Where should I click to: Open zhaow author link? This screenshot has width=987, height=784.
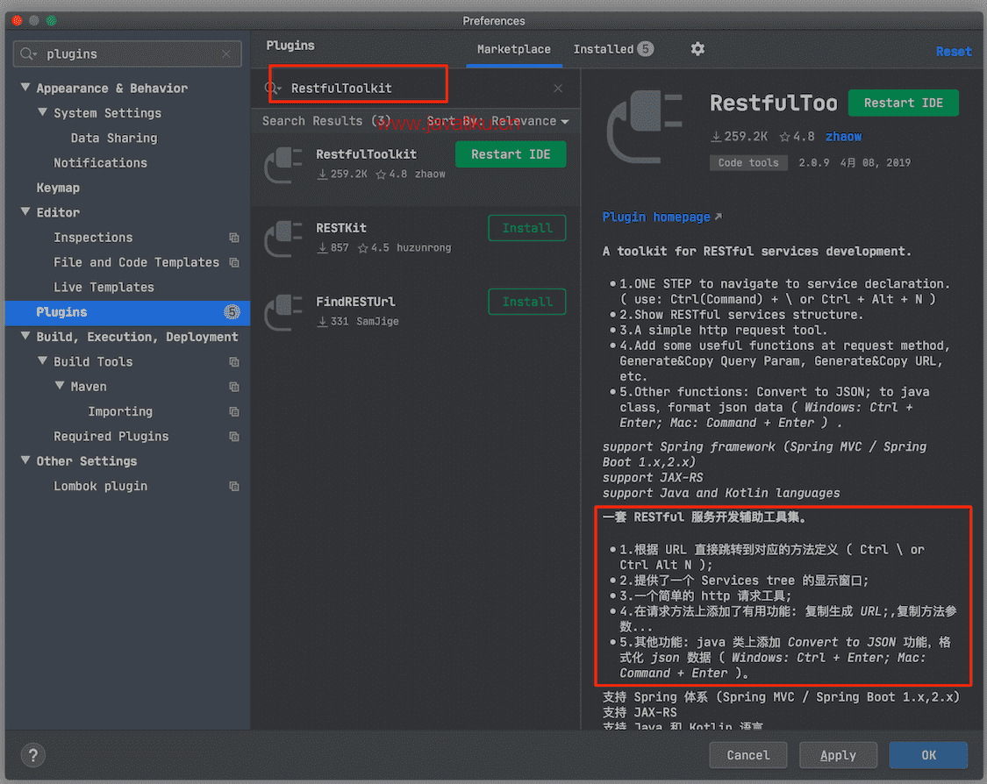(843, 137)
